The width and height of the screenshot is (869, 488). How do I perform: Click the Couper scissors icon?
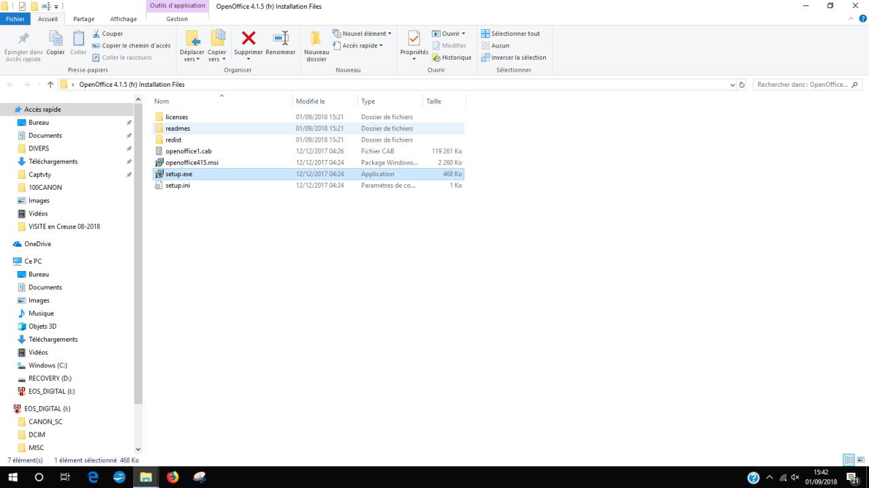96,33
